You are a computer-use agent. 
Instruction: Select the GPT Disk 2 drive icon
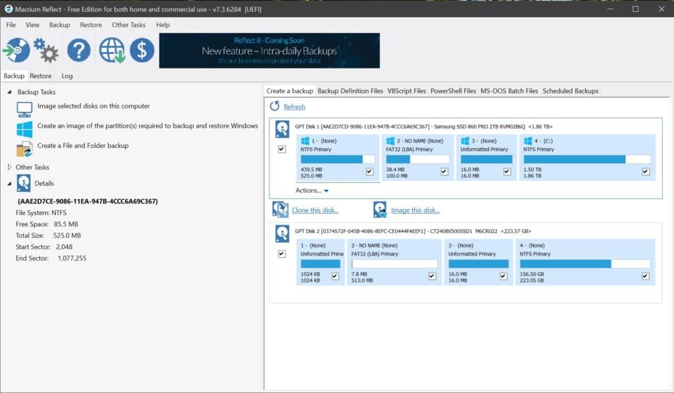282,234
